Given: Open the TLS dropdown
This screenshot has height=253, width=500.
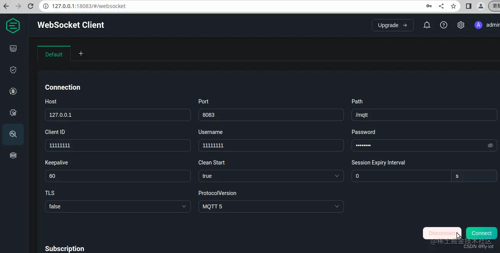Looking at the screenshot, I should (118, 206).
